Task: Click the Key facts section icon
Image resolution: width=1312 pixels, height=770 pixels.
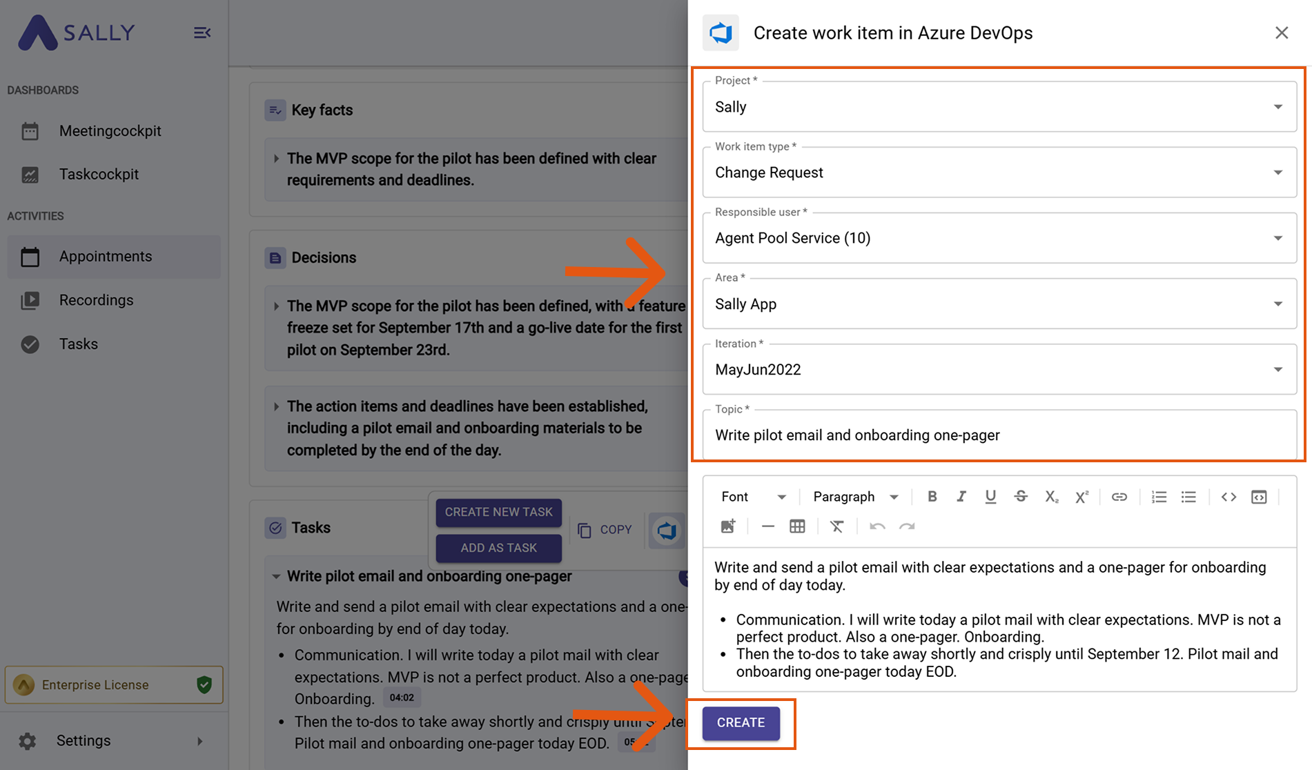Action: [275, 110]
